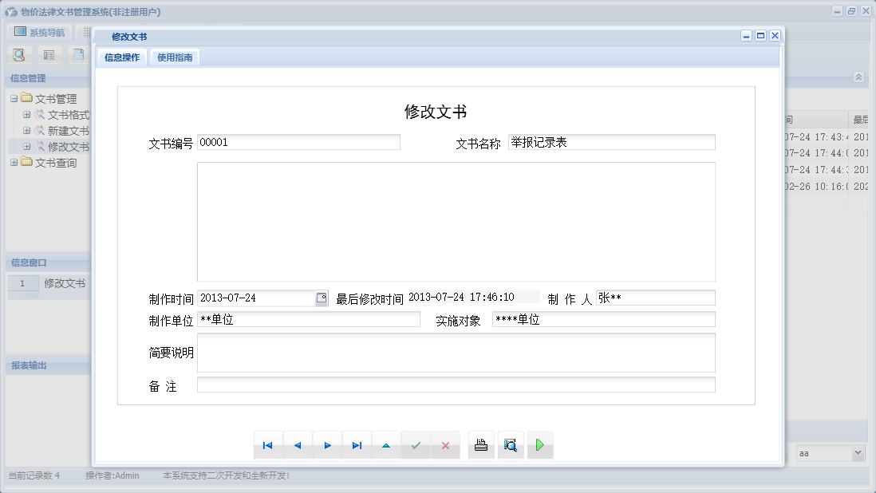The width and height of the screenshot is (876, 493).
Task: Click the 文书名称 input field
Action: pos(612,142)
